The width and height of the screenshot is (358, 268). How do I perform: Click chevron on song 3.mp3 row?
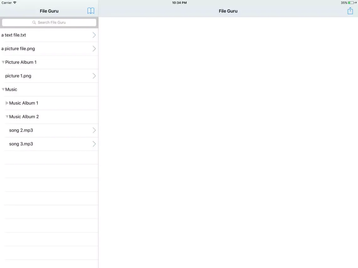(x=94, y=144)
